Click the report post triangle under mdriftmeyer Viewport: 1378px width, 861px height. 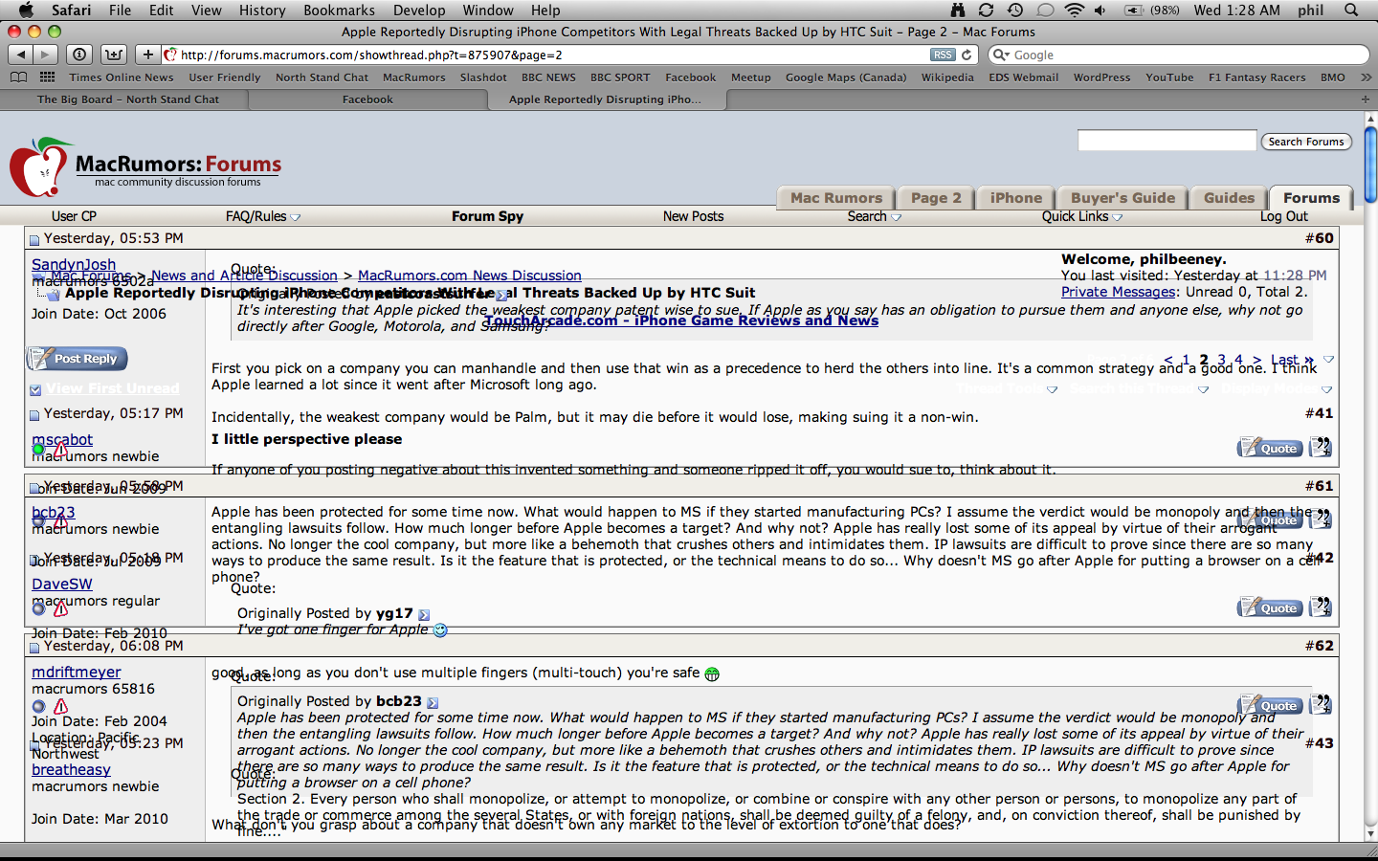60,706
